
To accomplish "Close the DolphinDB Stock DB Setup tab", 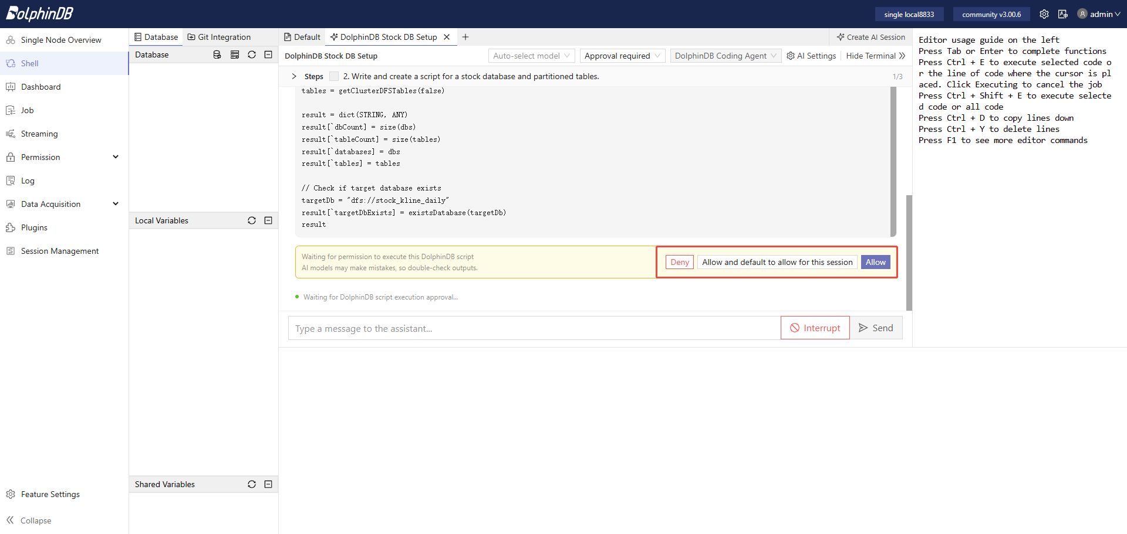I will click(447, 37).
